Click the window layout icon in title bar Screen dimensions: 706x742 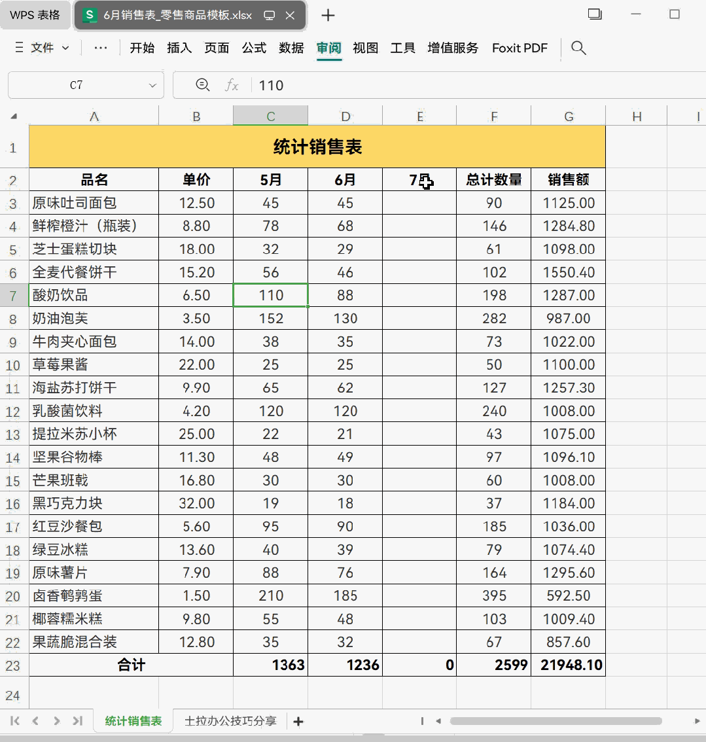click(x=595, y=14)
